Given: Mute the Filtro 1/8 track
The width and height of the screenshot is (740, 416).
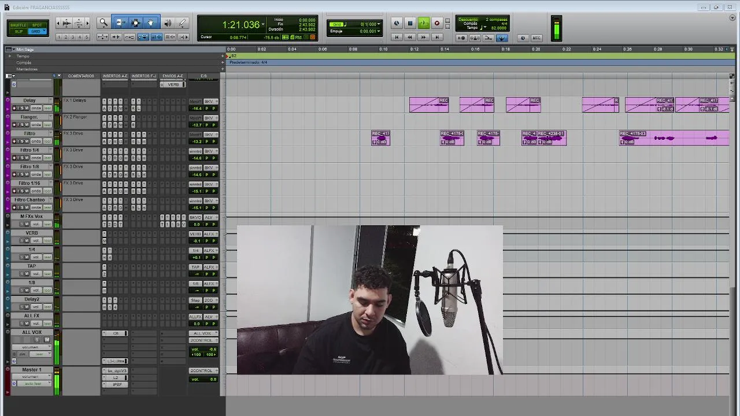Looking at the screenshot, I should [x=27, y=174].
